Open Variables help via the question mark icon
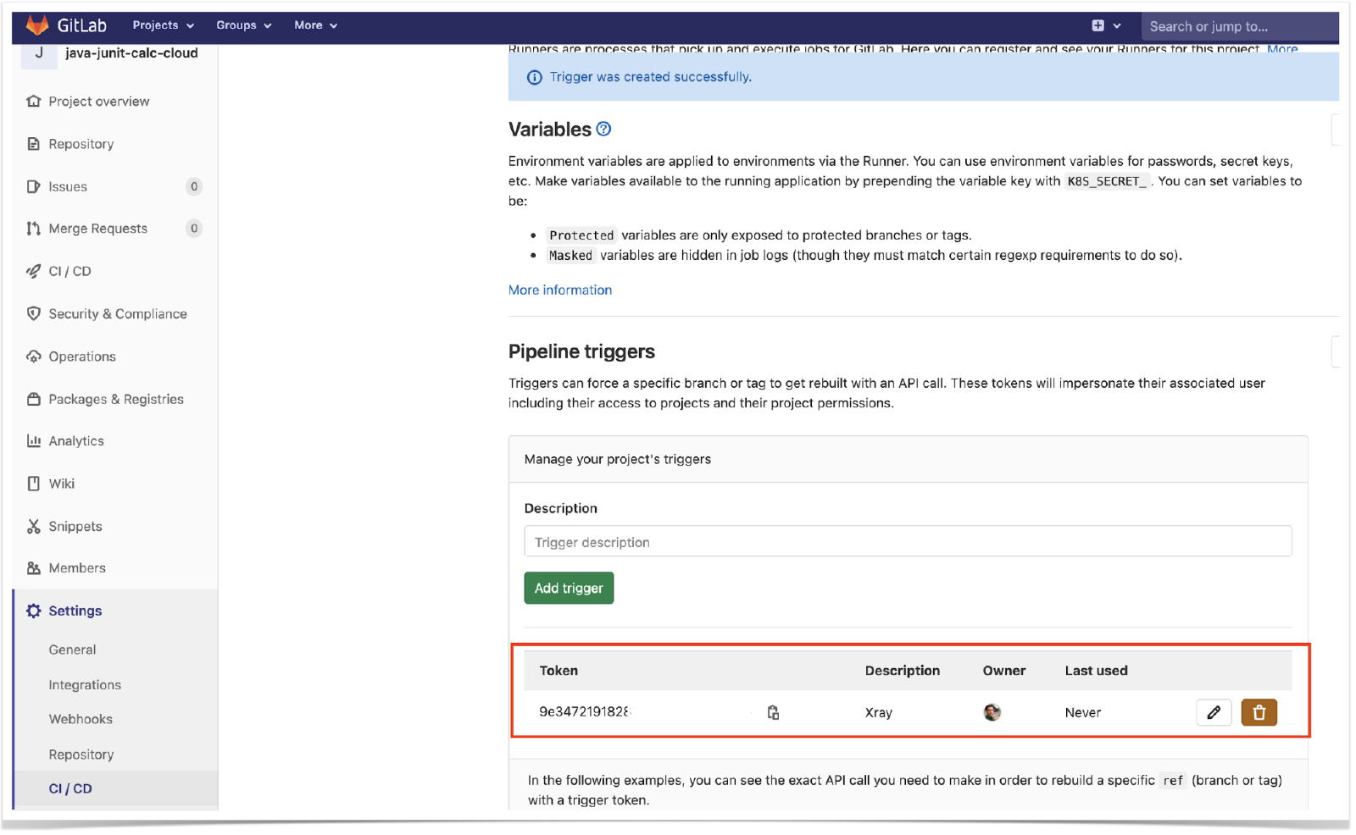This screenshot has width=1356, height=835. point(603,129)
